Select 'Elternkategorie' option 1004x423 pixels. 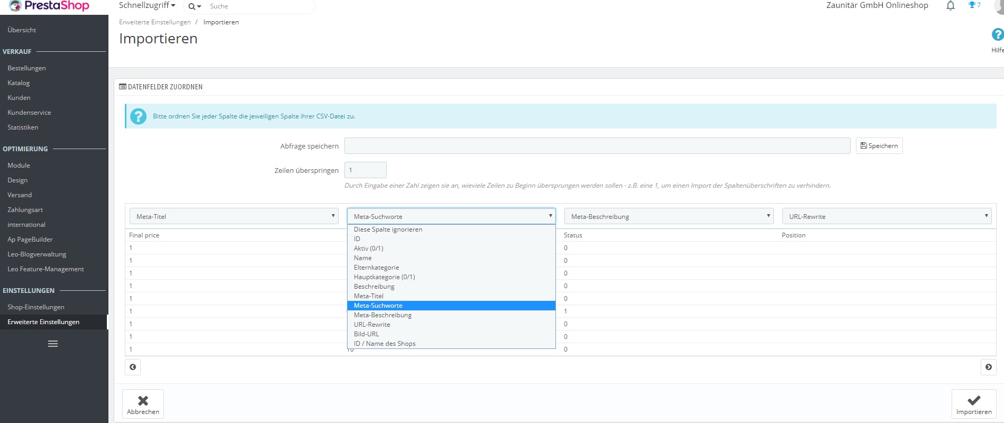(x=451, y=268)
